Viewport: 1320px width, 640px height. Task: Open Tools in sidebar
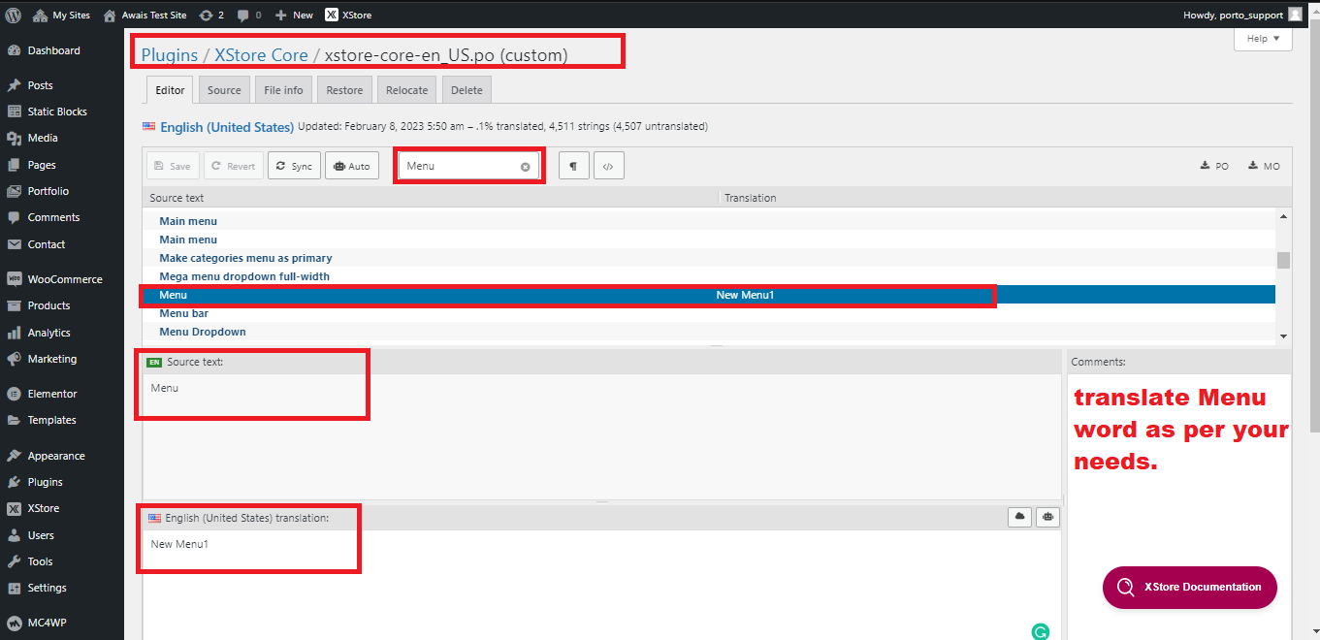pos(40,561)
